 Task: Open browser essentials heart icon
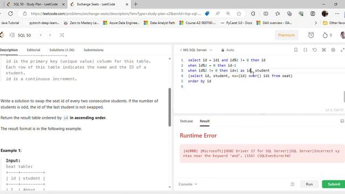(301, 13)
